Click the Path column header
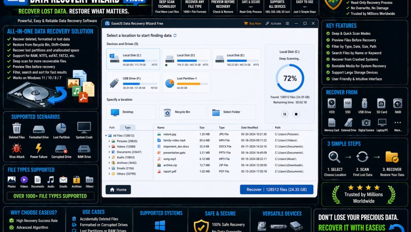The width and height of the screenshot is (411, 232). coord(278,128)
